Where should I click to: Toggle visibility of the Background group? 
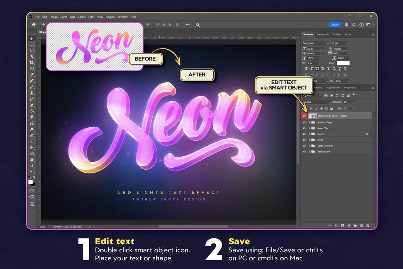click(304, 152)
